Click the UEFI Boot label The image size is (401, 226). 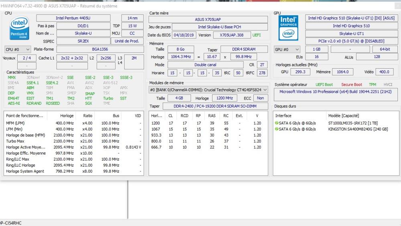tap(324, 84)
